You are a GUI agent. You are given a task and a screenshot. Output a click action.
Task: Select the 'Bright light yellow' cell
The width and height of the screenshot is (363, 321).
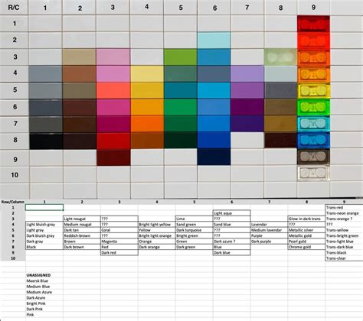157,225
